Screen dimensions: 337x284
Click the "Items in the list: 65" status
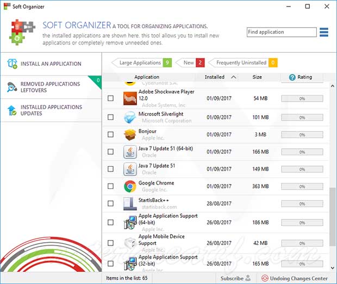click(127, 278)
